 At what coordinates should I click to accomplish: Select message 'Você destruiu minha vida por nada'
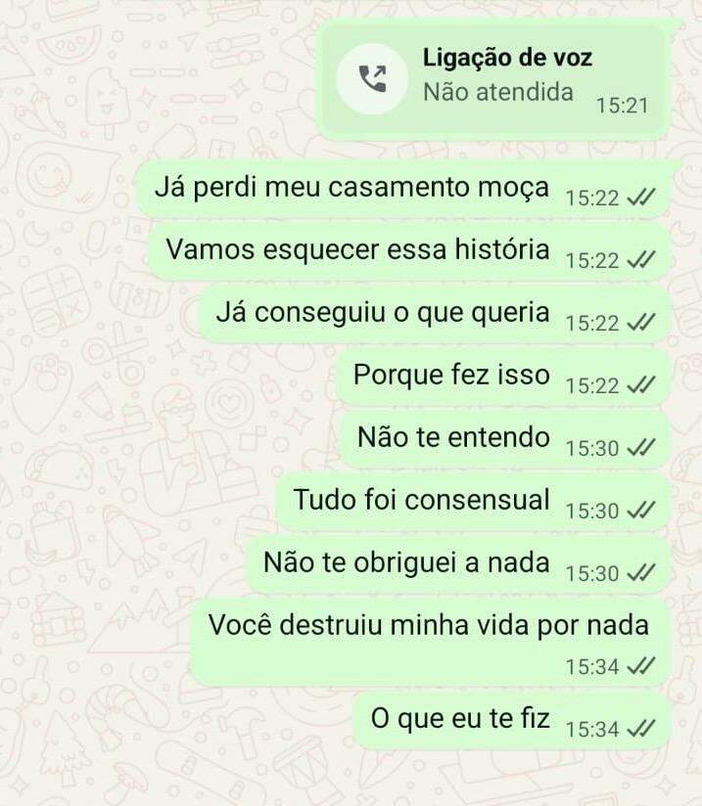click(432, 643)
